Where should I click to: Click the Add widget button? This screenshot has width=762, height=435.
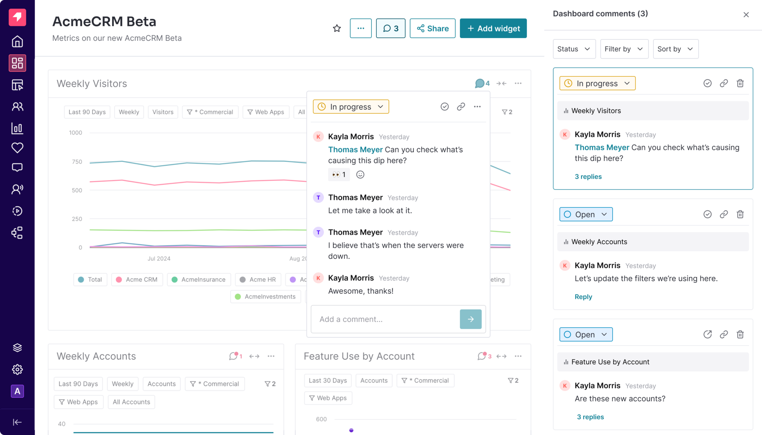(x=493, y=28)
